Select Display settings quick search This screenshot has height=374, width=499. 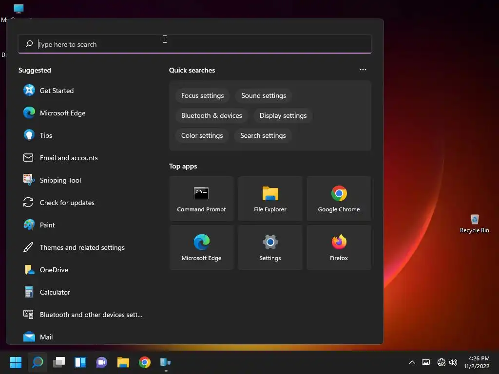pyautogui.click(x=283, y=116)
